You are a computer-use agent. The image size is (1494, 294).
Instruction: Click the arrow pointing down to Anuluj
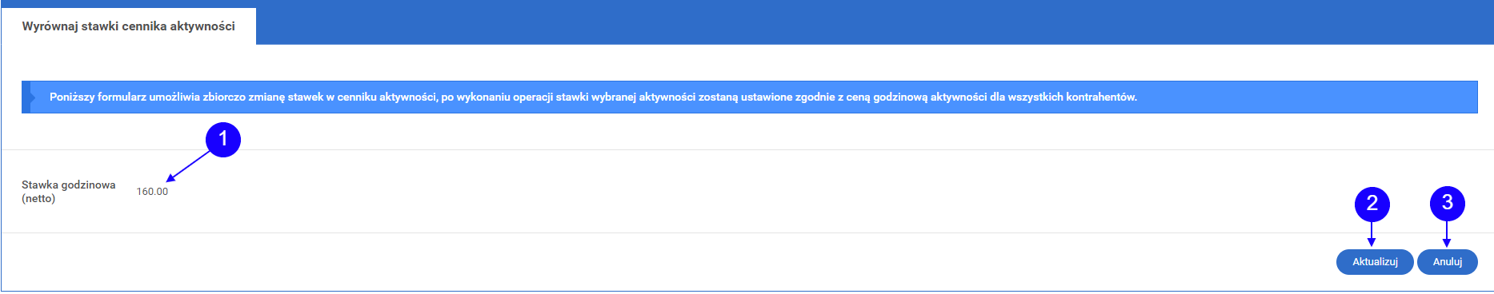pos(1447,234)
